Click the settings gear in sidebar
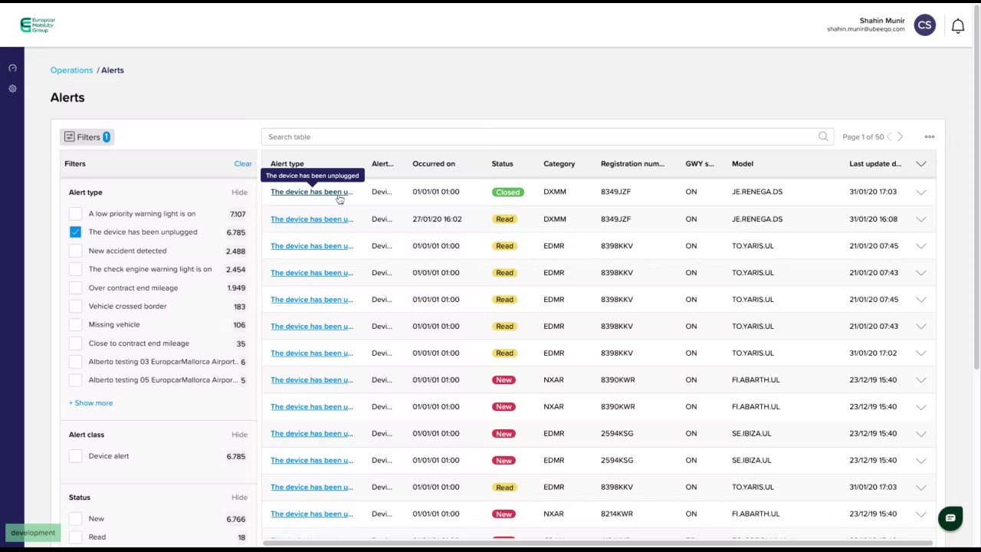Image resolution: width=981 pixels, height=552 pixels. coord(12,89)
